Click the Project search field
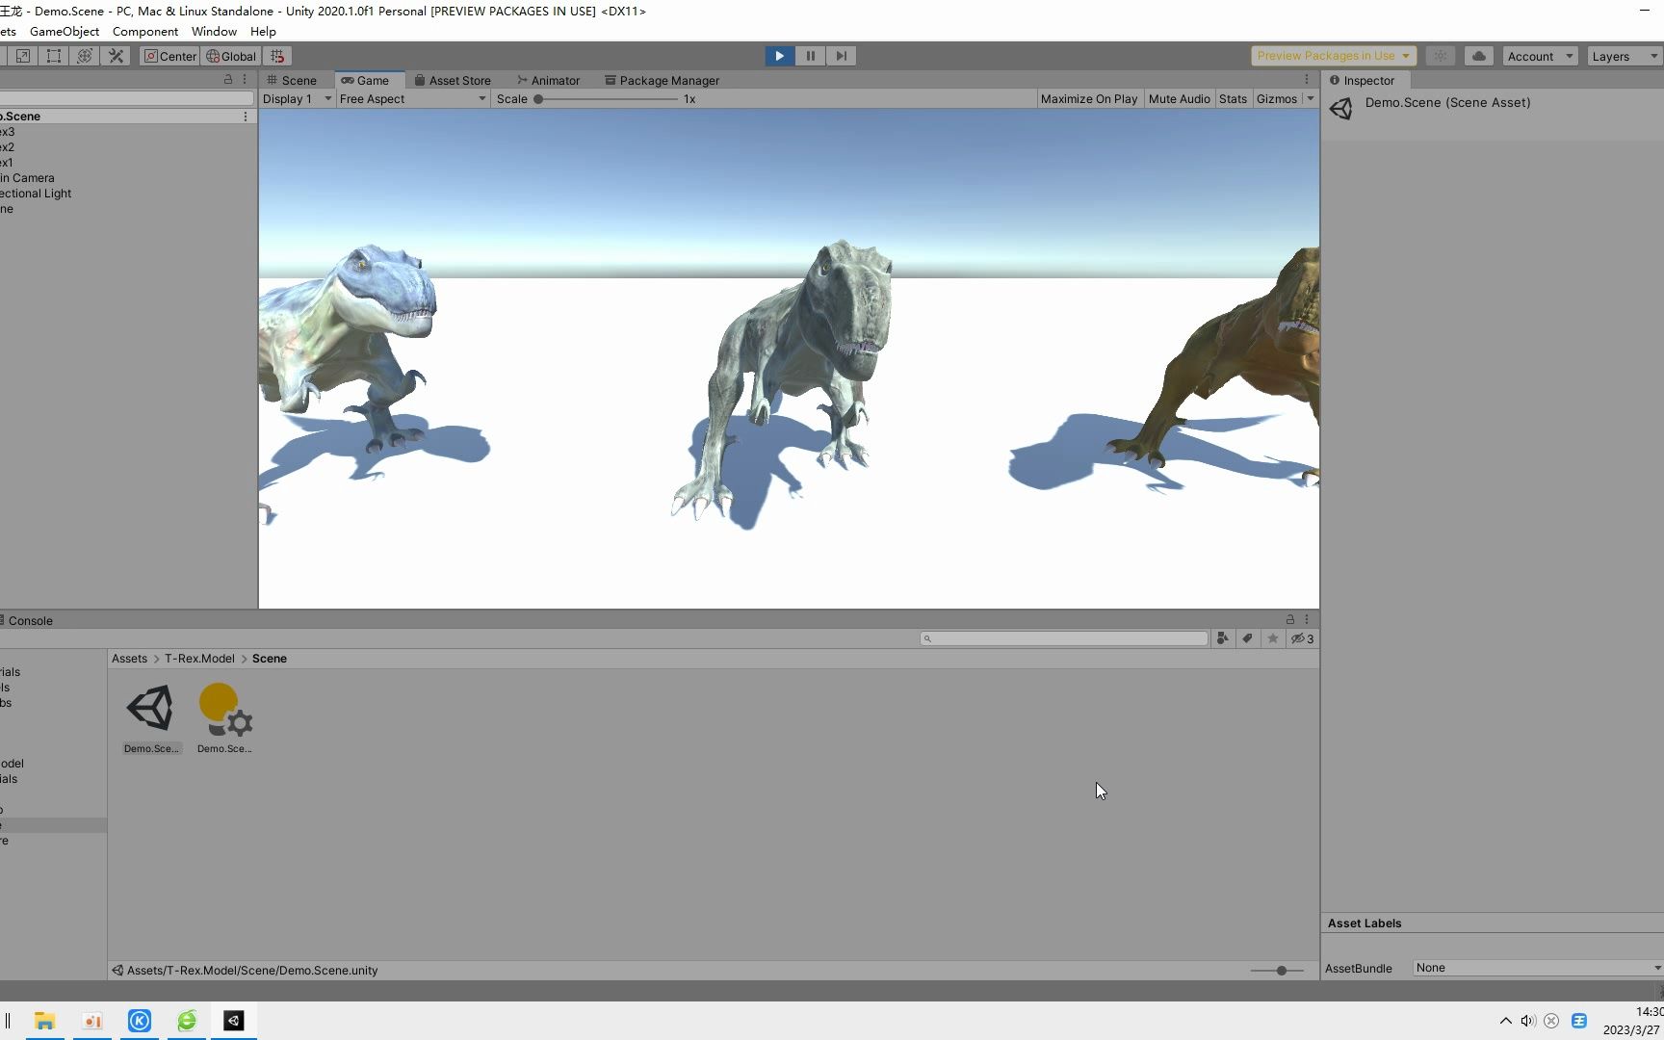Image resolution: width=1664 pixels, height=1040 pixels. pyautogui.click(x=1063, y=638)
